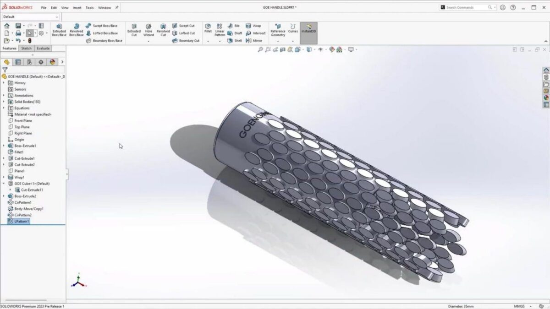Open the Window menu
The height and width of the screenshot is (309, 550).
[104, 8]
